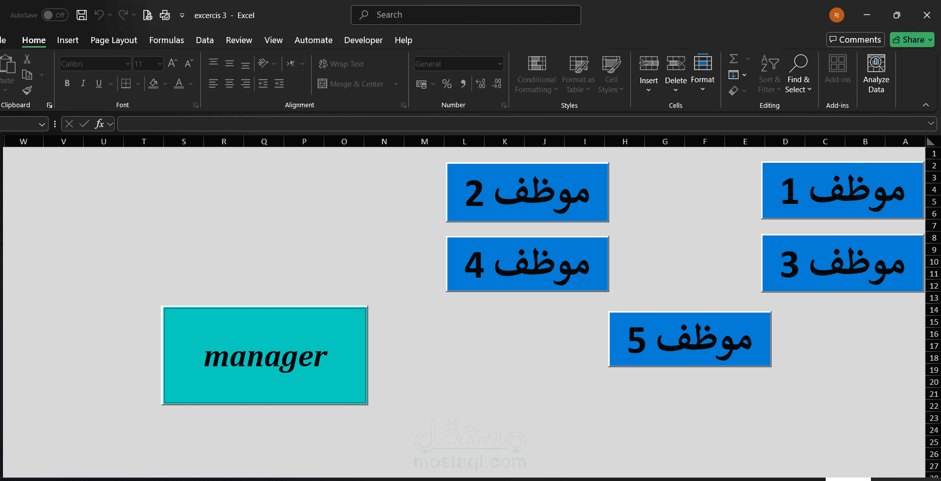
Task: Apply the Font Color letter A
Action: (179, 84)
